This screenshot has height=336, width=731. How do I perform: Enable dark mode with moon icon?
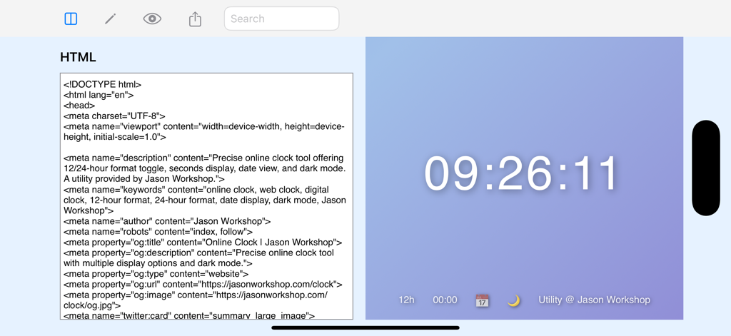coord(513,300)
